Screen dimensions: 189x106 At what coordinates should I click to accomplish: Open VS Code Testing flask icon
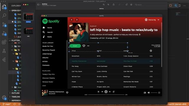click(x=4, y=51)
